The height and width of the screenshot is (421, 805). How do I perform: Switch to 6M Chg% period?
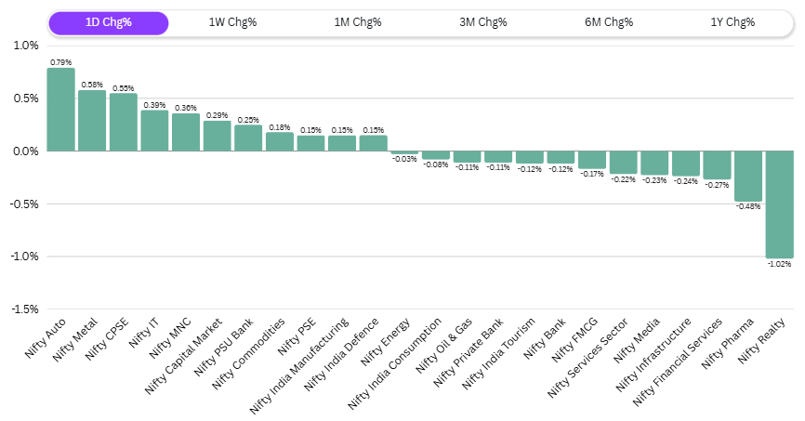[x=607, y=23]
